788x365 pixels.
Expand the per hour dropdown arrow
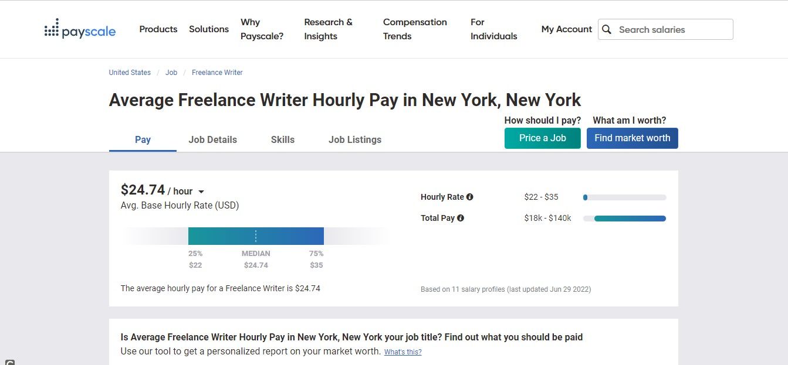click(x=201, y=192)
